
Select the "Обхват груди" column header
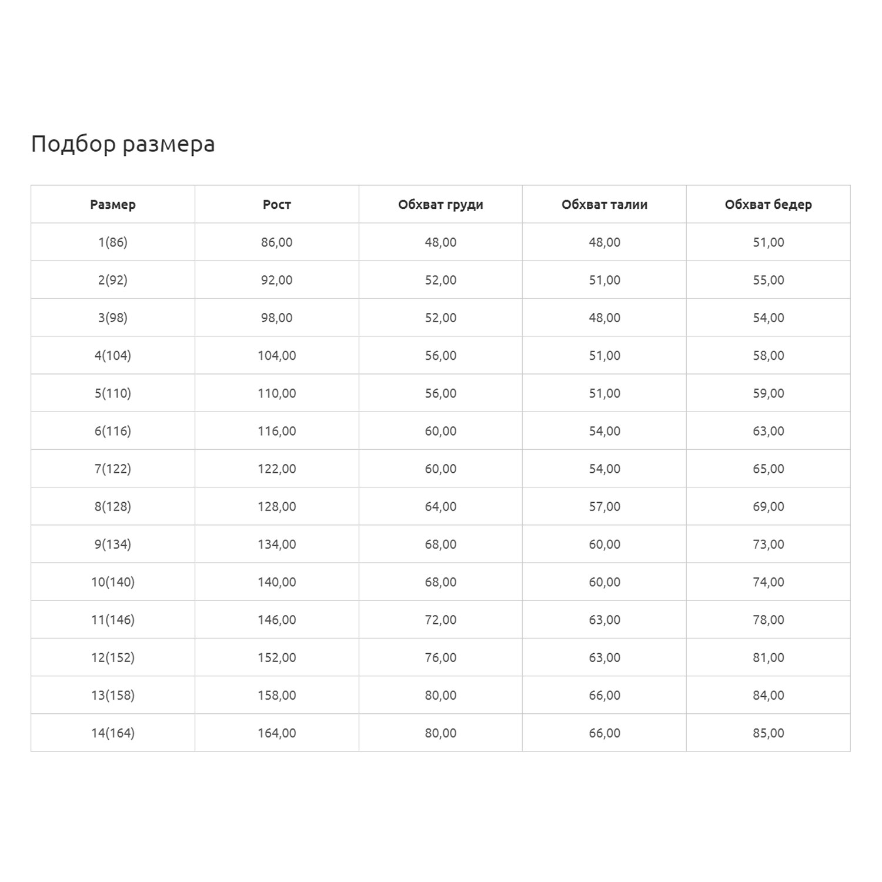440,205
